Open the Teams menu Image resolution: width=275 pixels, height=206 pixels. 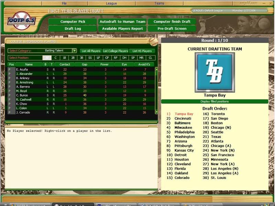(159, 3)
